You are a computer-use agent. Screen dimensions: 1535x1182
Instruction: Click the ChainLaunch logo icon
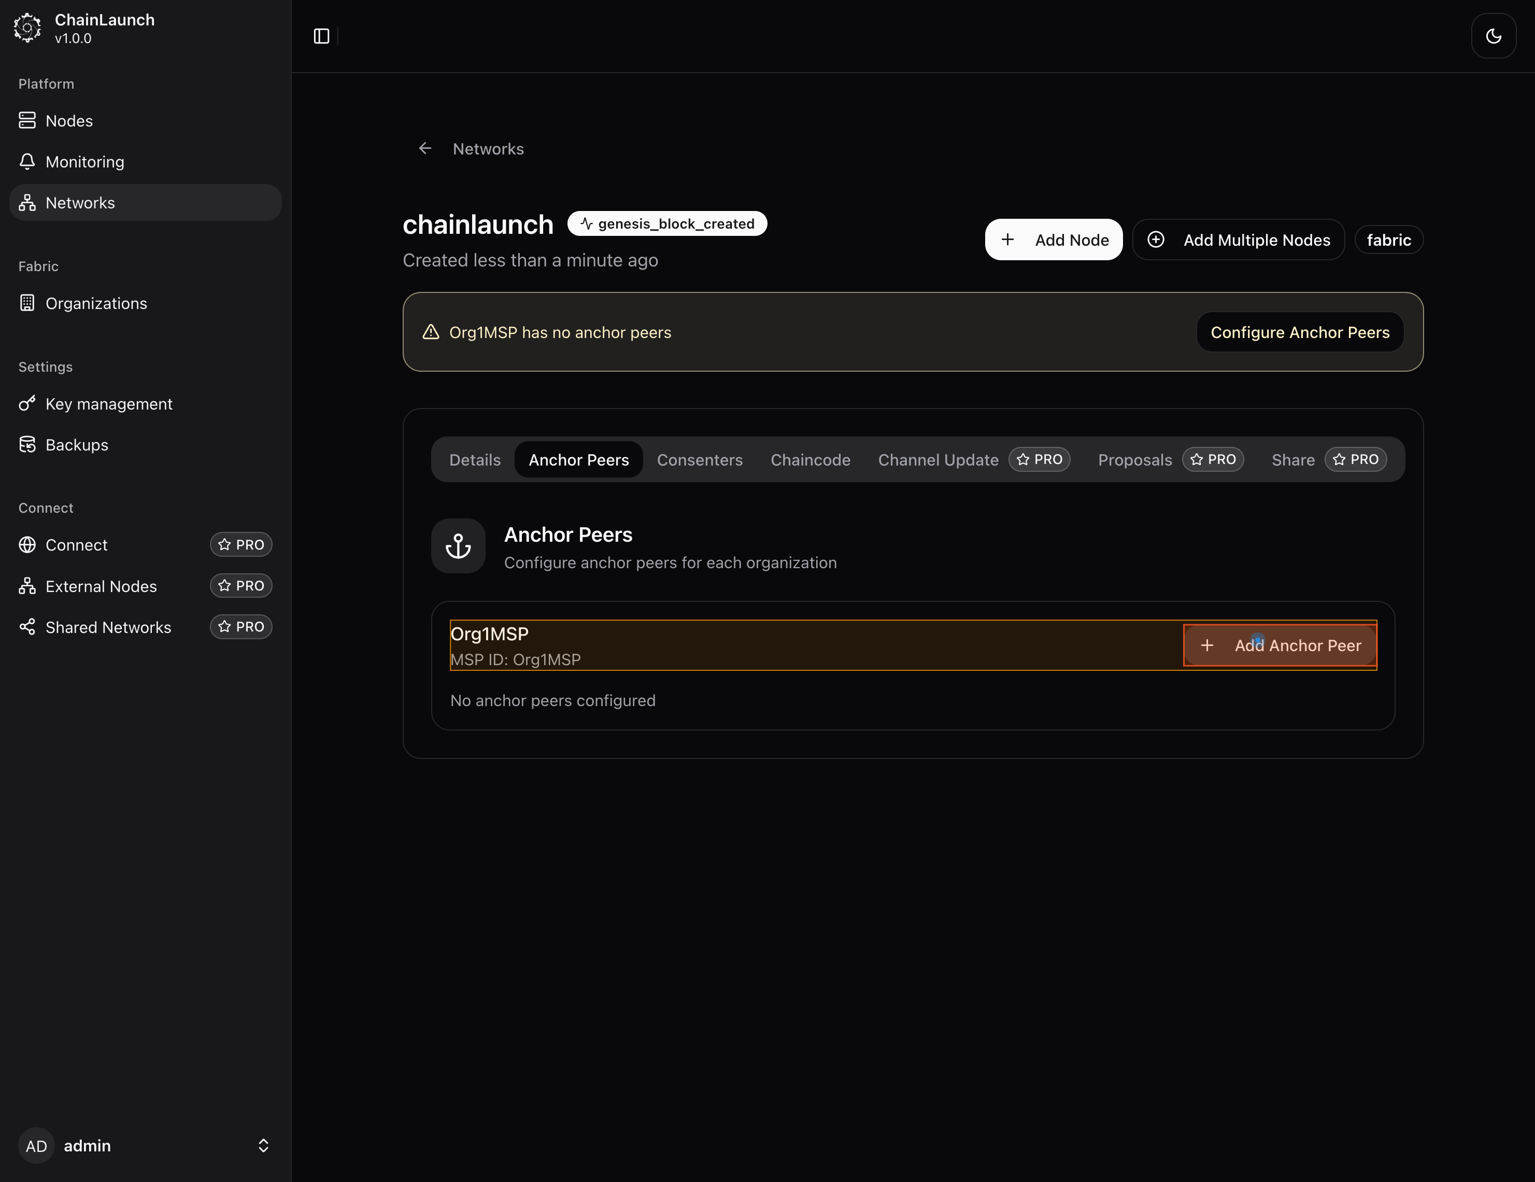[27, 28]
